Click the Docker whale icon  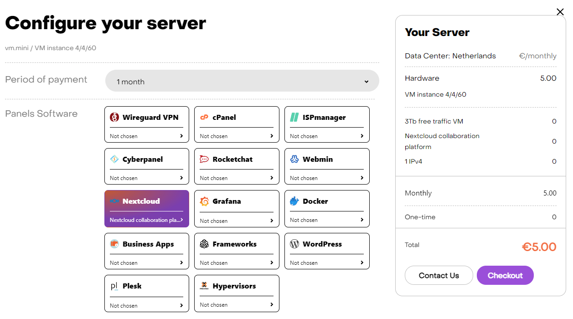pos(294,201)
